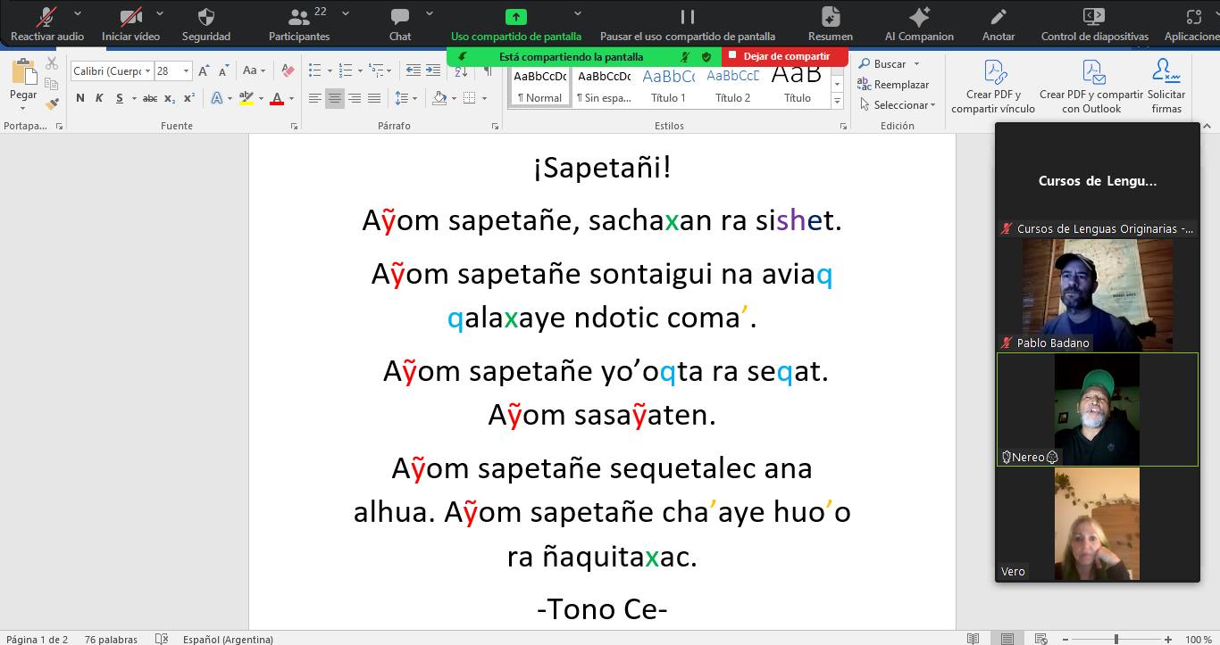The image size is (1220, 645).
Task: Apply the Título 1 style
Action: 668,87
